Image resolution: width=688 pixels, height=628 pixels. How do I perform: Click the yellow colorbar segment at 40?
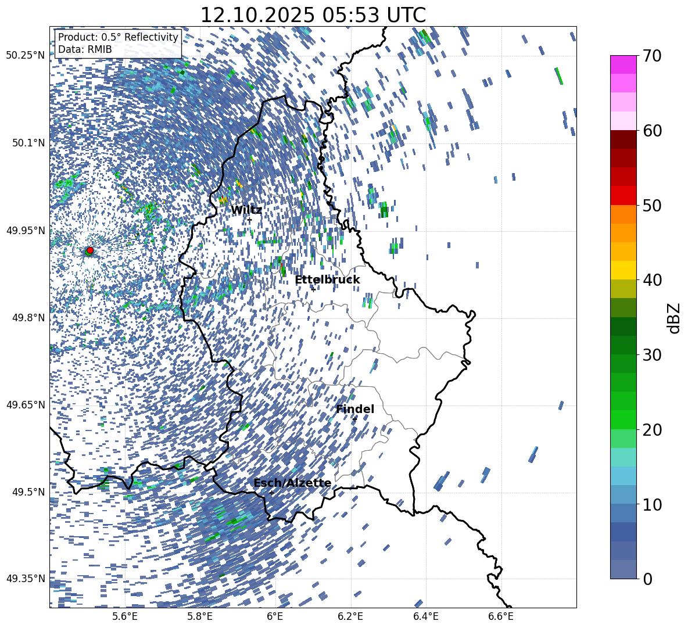[623, 270]
